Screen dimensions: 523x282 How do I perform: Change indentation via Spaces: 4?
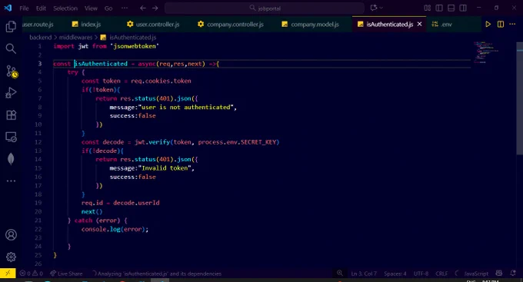pos(395,274)
